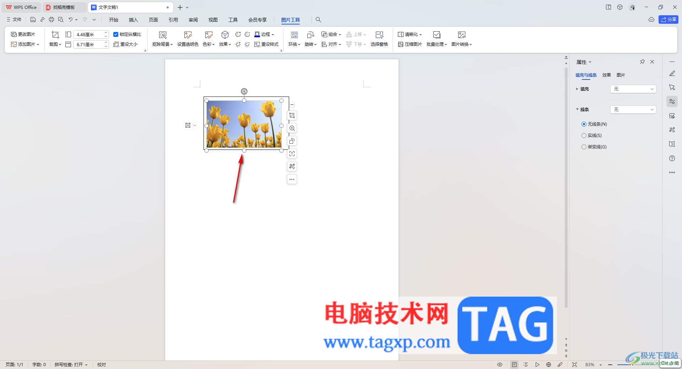Select Gradient Line (渐变线) radio button
Screen dimensions: 682x369
[x=584, y=147]
